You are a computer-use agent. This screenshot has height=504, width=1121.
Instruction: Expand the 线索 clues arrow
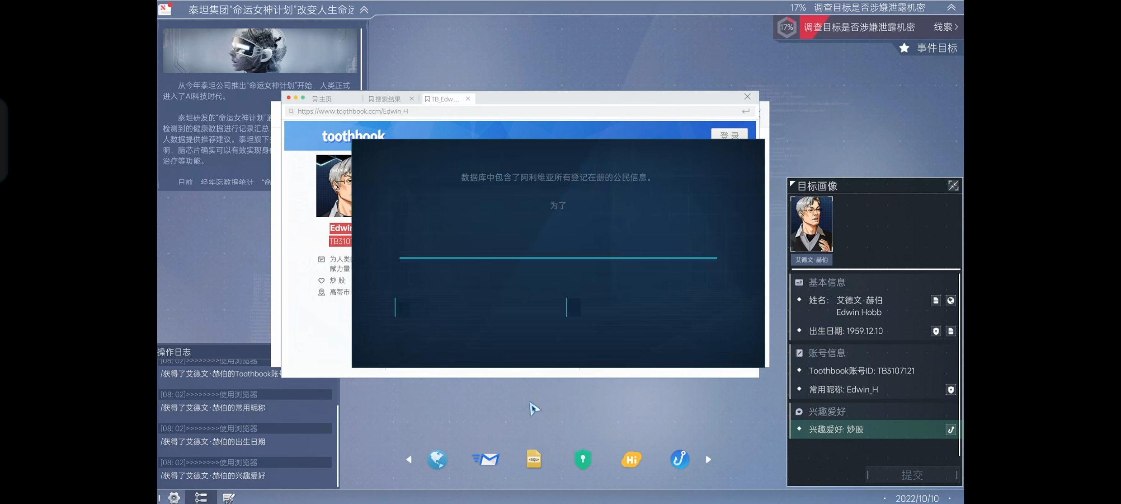click(x=946, y=27)
